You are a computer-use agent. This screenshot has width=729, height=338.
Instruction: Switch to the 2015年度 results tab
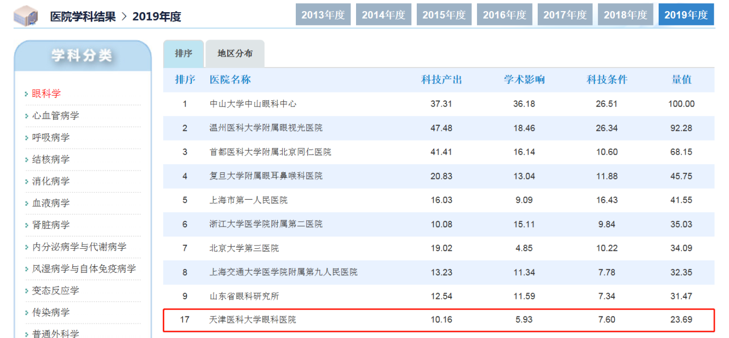point(444,15)
